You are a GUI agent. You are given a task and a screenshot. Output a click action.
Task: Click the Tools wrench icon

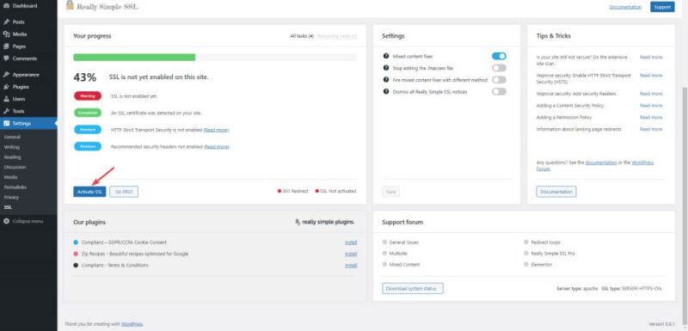(6, 112)
